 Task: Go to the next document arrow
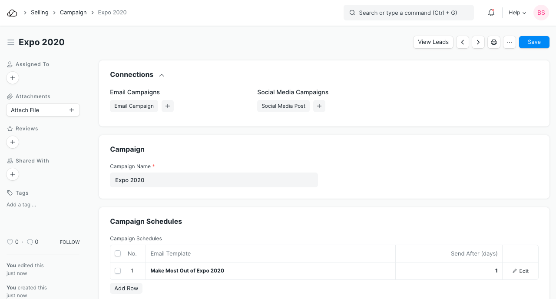tap(478, 42)
